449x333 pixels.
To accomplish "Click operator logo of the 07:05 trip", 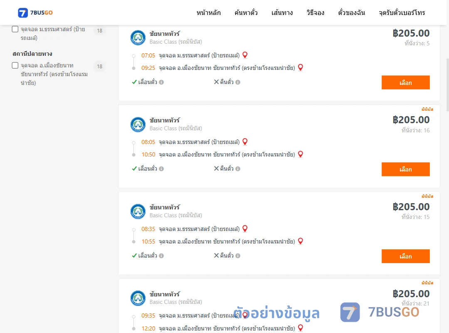I will (138, 37).
